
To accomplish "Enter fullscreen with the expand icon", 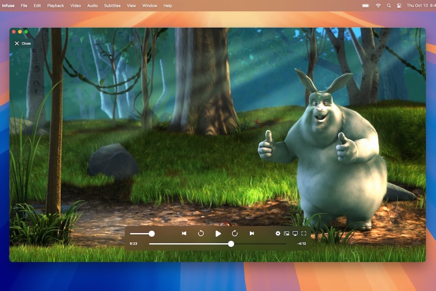I will (304, 233).
